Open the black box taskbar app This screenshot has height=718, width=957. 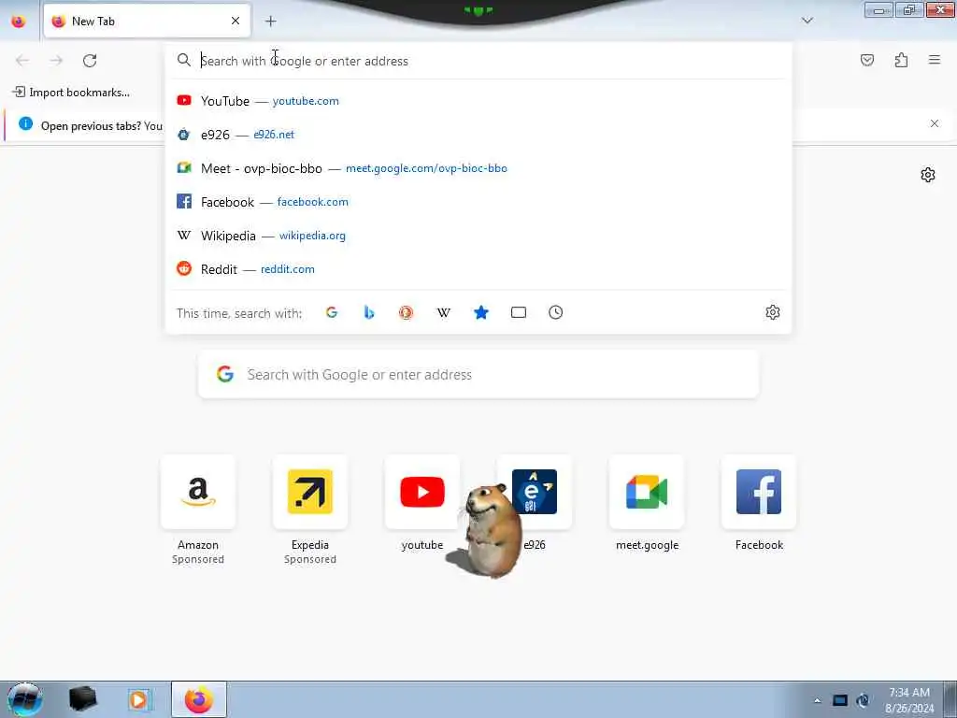[82, 699]
